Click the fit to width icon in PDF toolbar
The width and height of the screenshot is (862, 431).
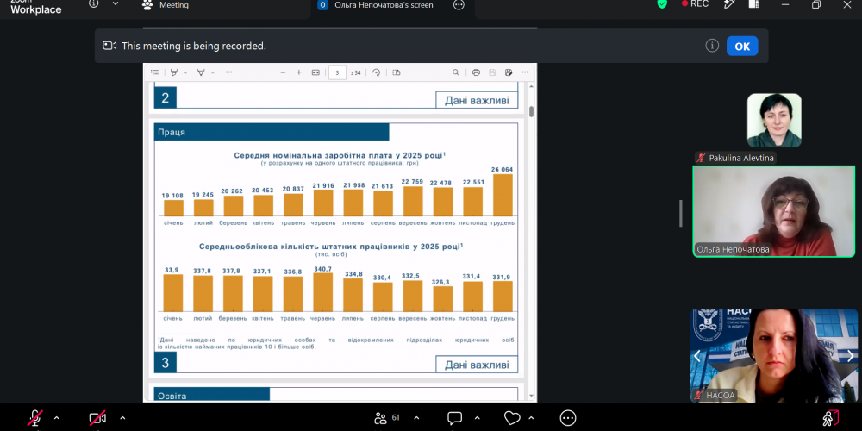315,72
